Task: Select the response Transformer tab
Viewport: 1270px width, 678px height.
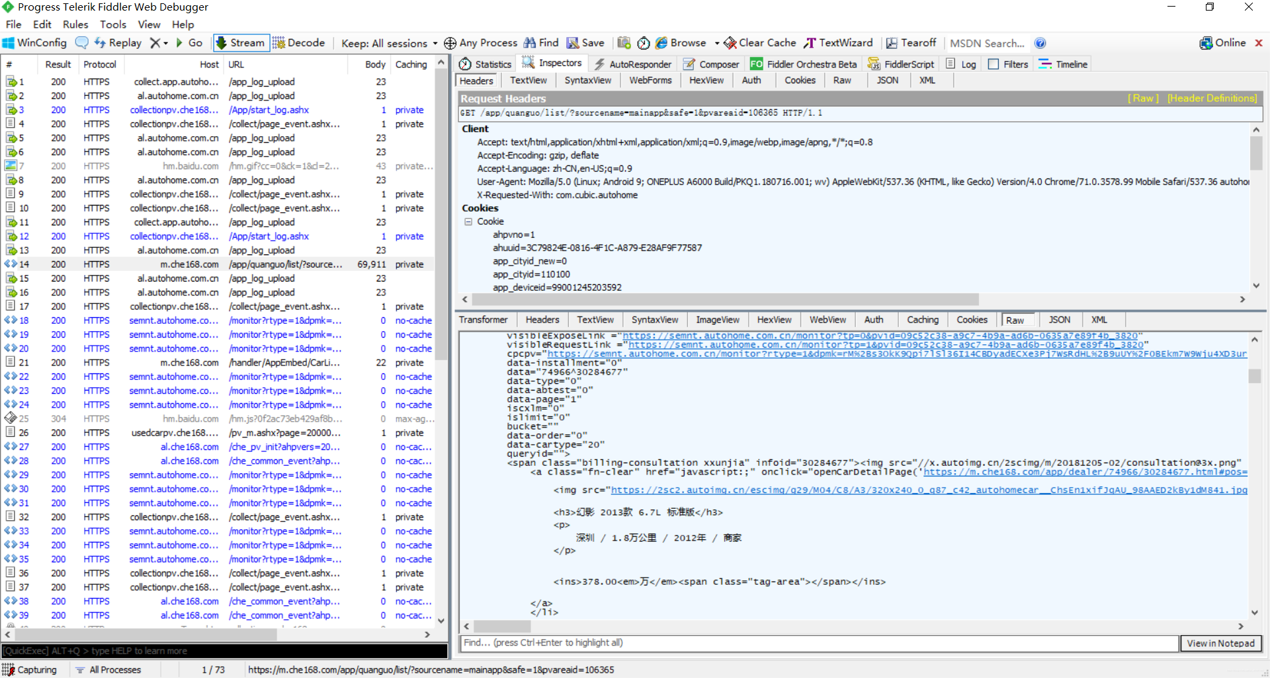Action: pyautogui.click(x=484, y=320)
